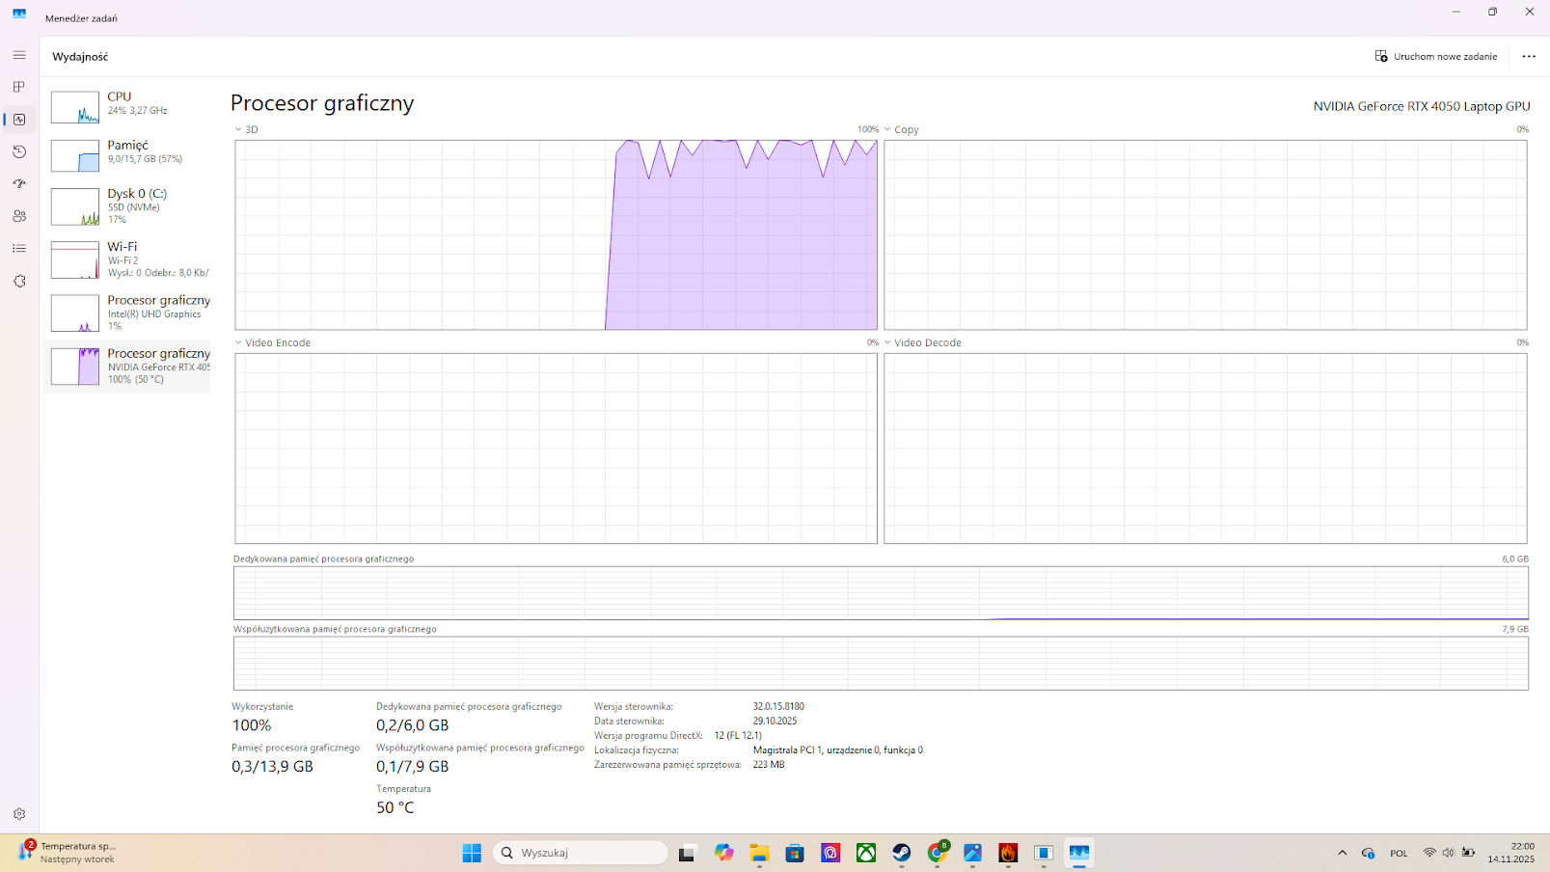1550x872 pixels.
Task: Open the POL language switcher
Action: [x=1399, y=853]
